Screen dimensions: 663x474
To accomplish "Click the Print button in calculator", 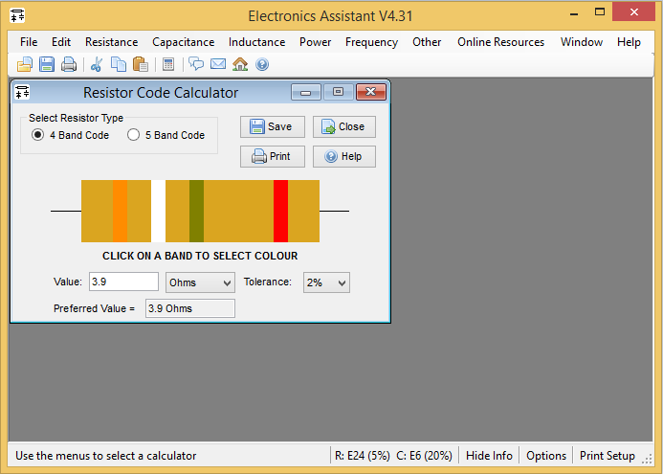I will [273, 156].
